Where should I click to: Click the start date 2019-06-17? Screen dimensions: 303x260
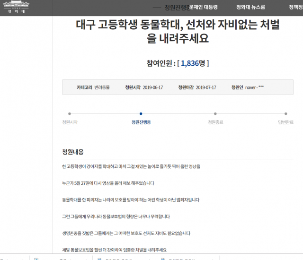pos(153,87)
